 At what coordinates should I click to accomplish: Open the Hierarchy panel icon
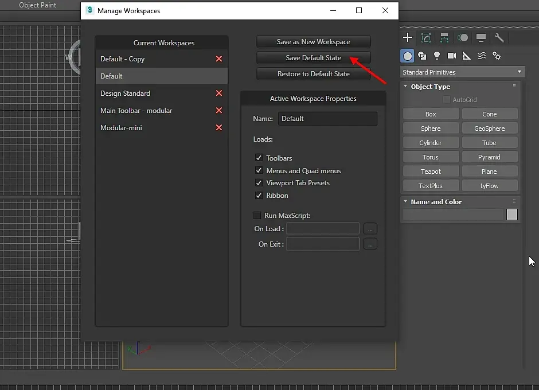[x=444, y=38]
